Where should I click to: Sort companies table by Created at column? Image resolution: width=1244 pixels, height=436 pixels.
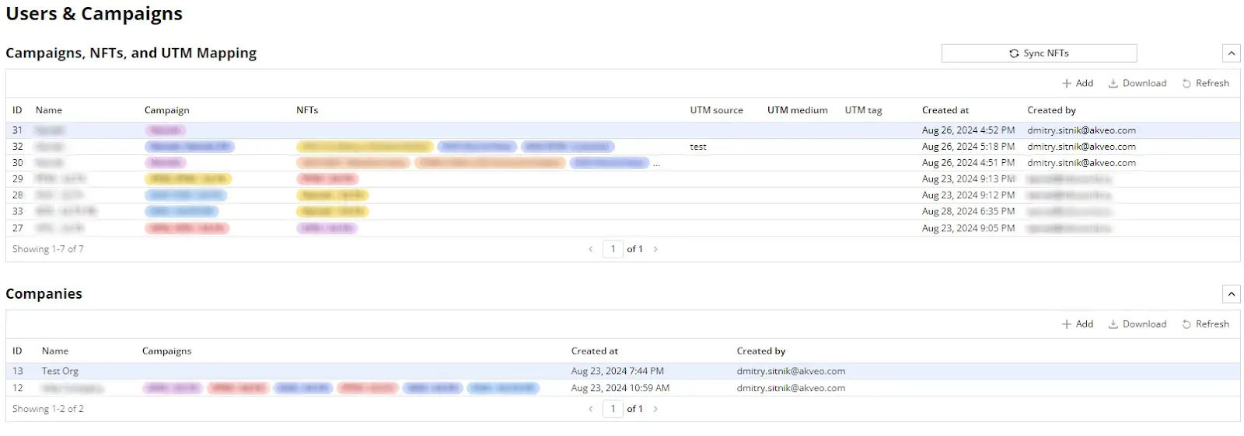tap(595, 351)
